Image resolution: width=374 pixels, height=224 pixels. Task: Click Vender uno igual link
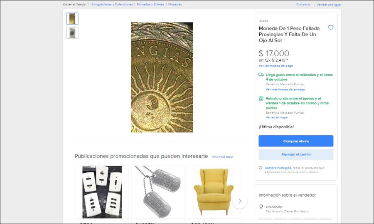329,5
